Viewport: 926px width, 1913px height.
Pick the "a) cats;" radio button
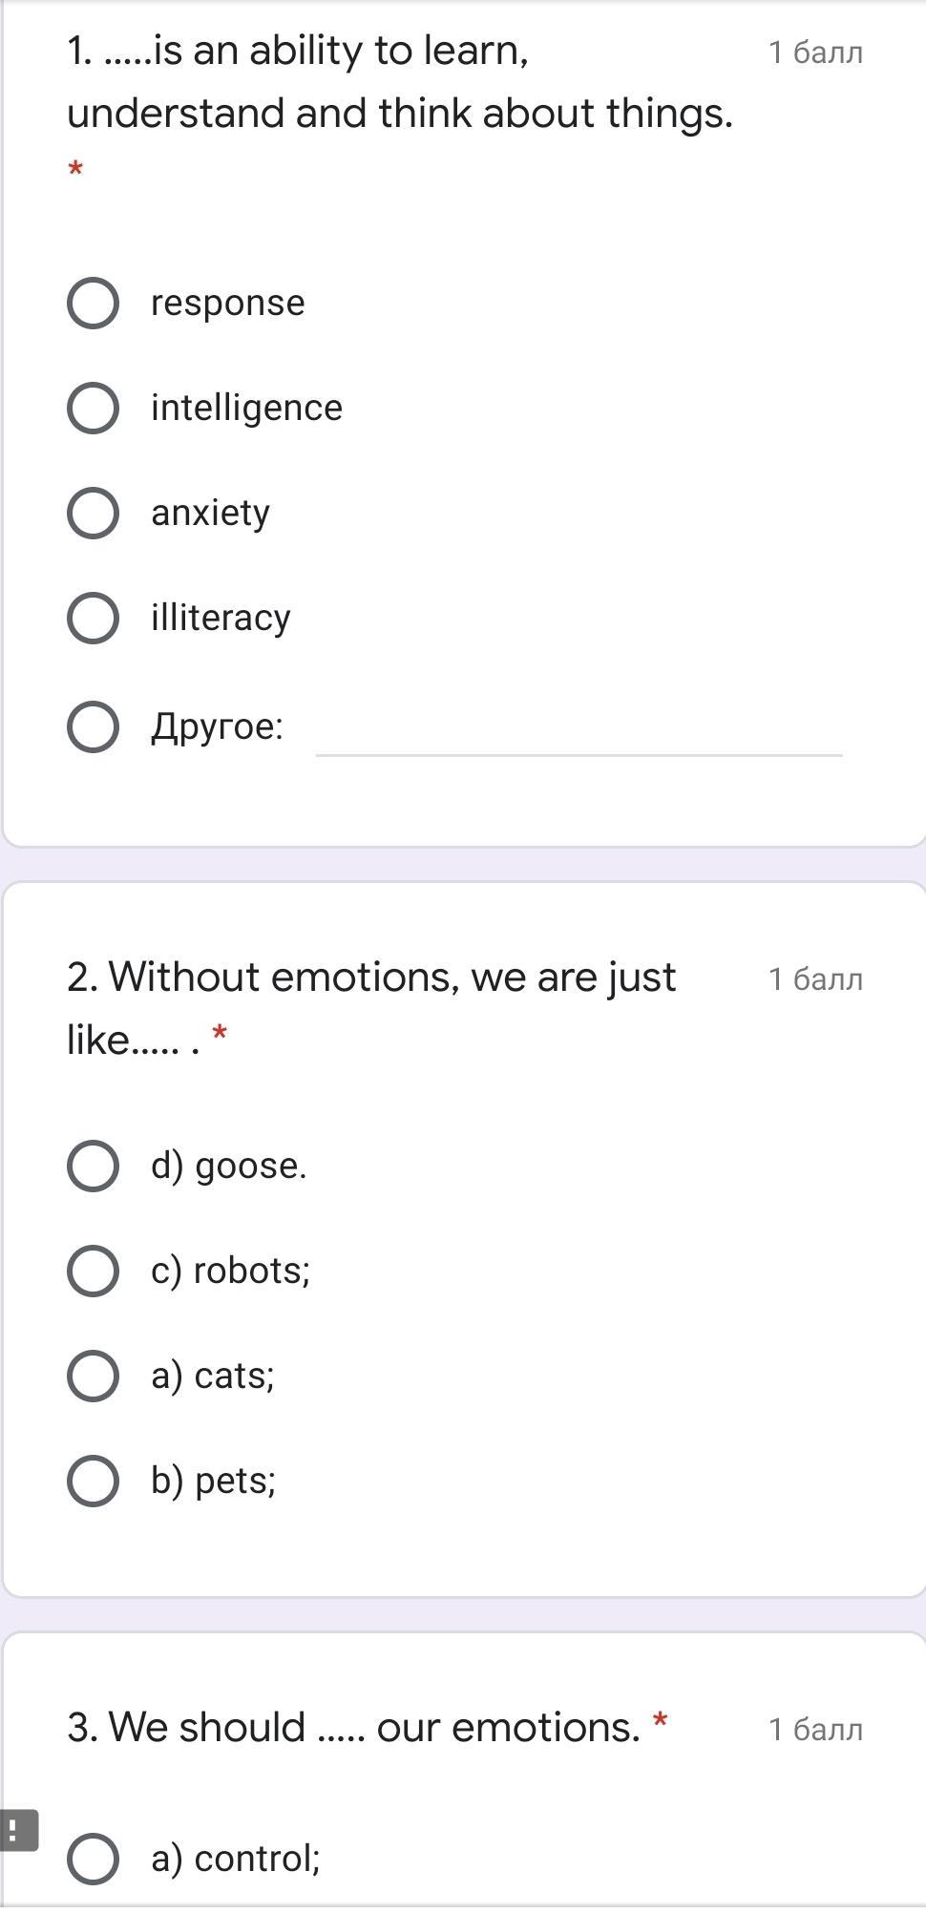94,1377
